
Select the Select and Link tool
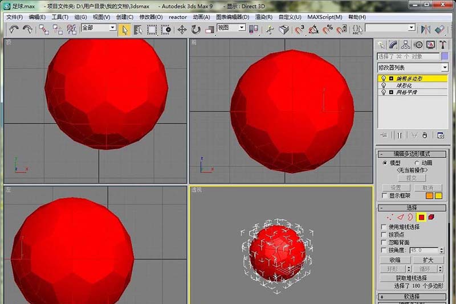pyautogui.click(x=44, y=30)
